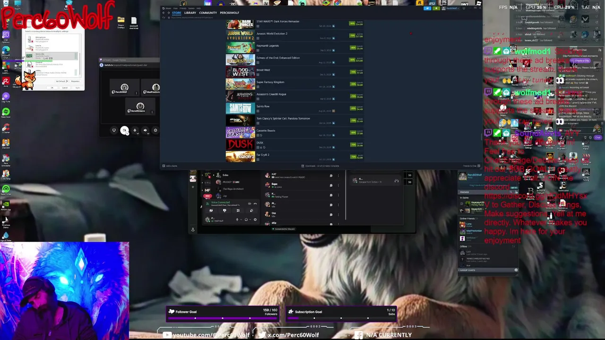Click the Steam forward navigation arrow

click(168, 13)
